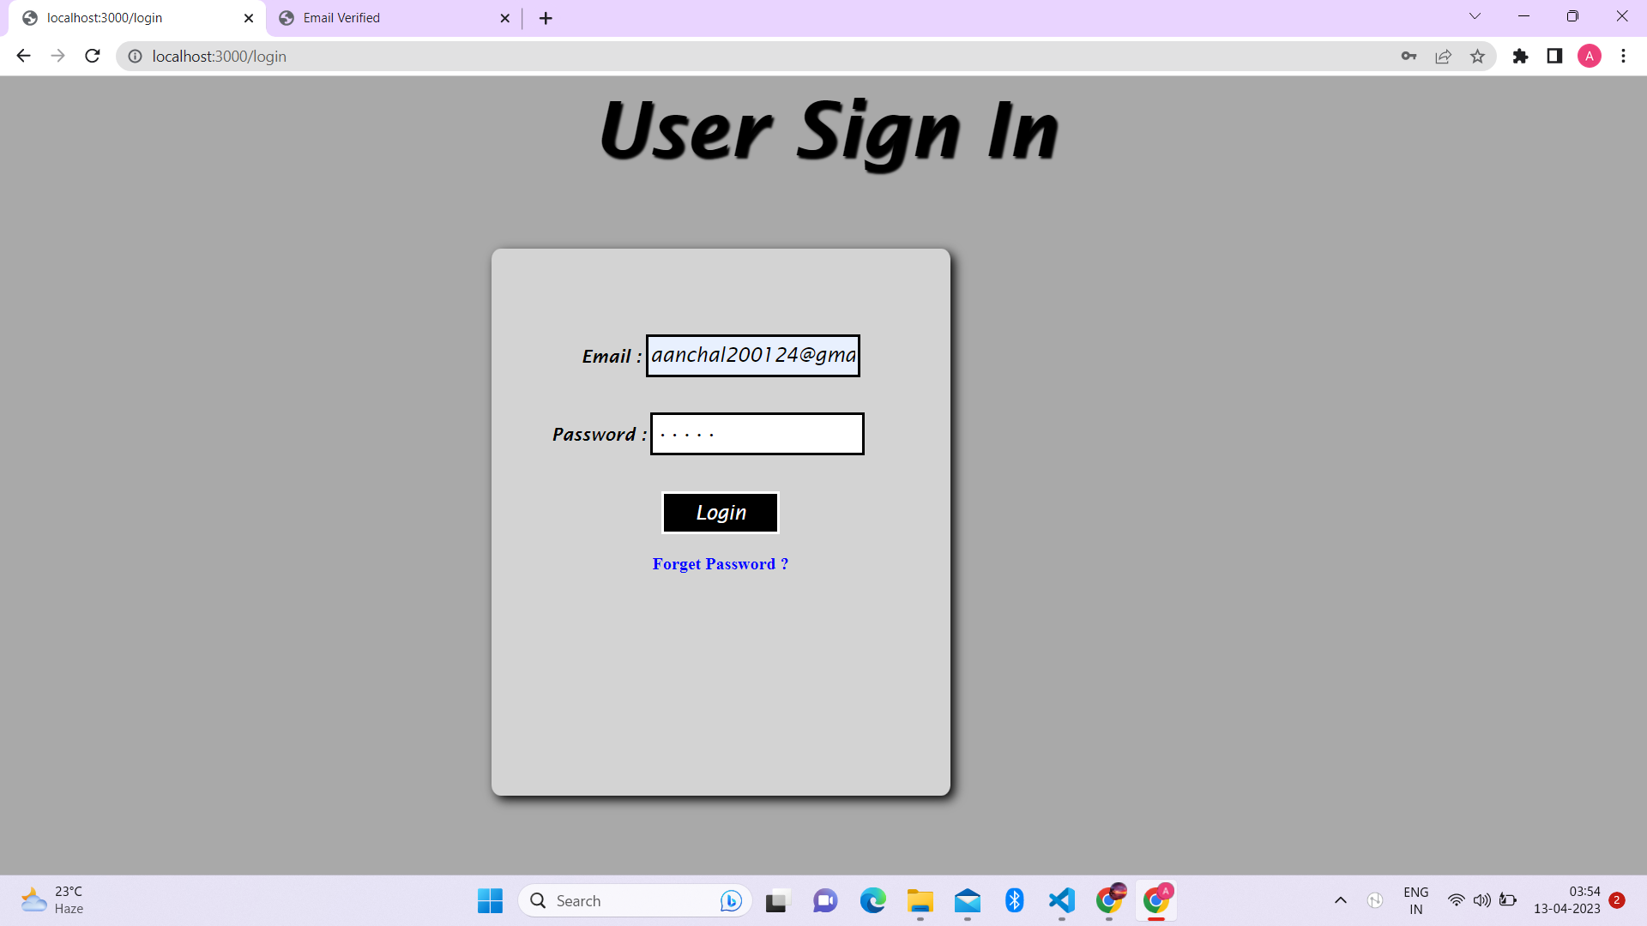Click the Forget Password link
Image resolution: width=1647 pixels, height=926 pixels.
(720, 564)
